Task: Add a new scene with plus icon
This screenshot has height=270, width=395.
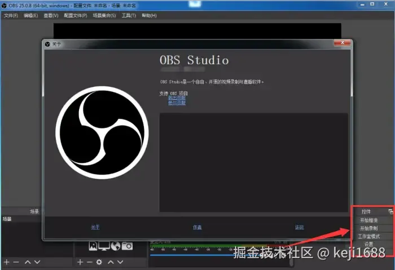Action: tap(7, 262)
